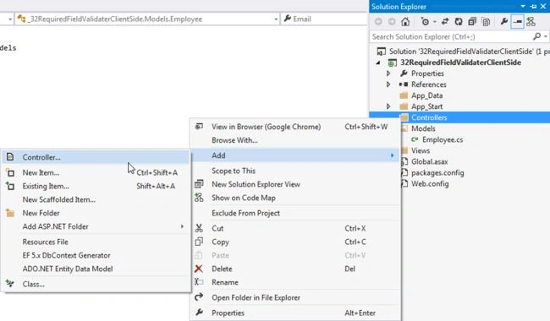Click the Solution Explorer Back arrow
The image size is (550, 321).
point(378,22)
